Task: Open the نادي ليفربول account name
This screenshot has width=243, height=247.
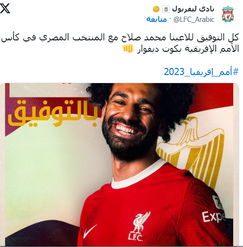Action: pyautogui.click(x=193, y=9)
